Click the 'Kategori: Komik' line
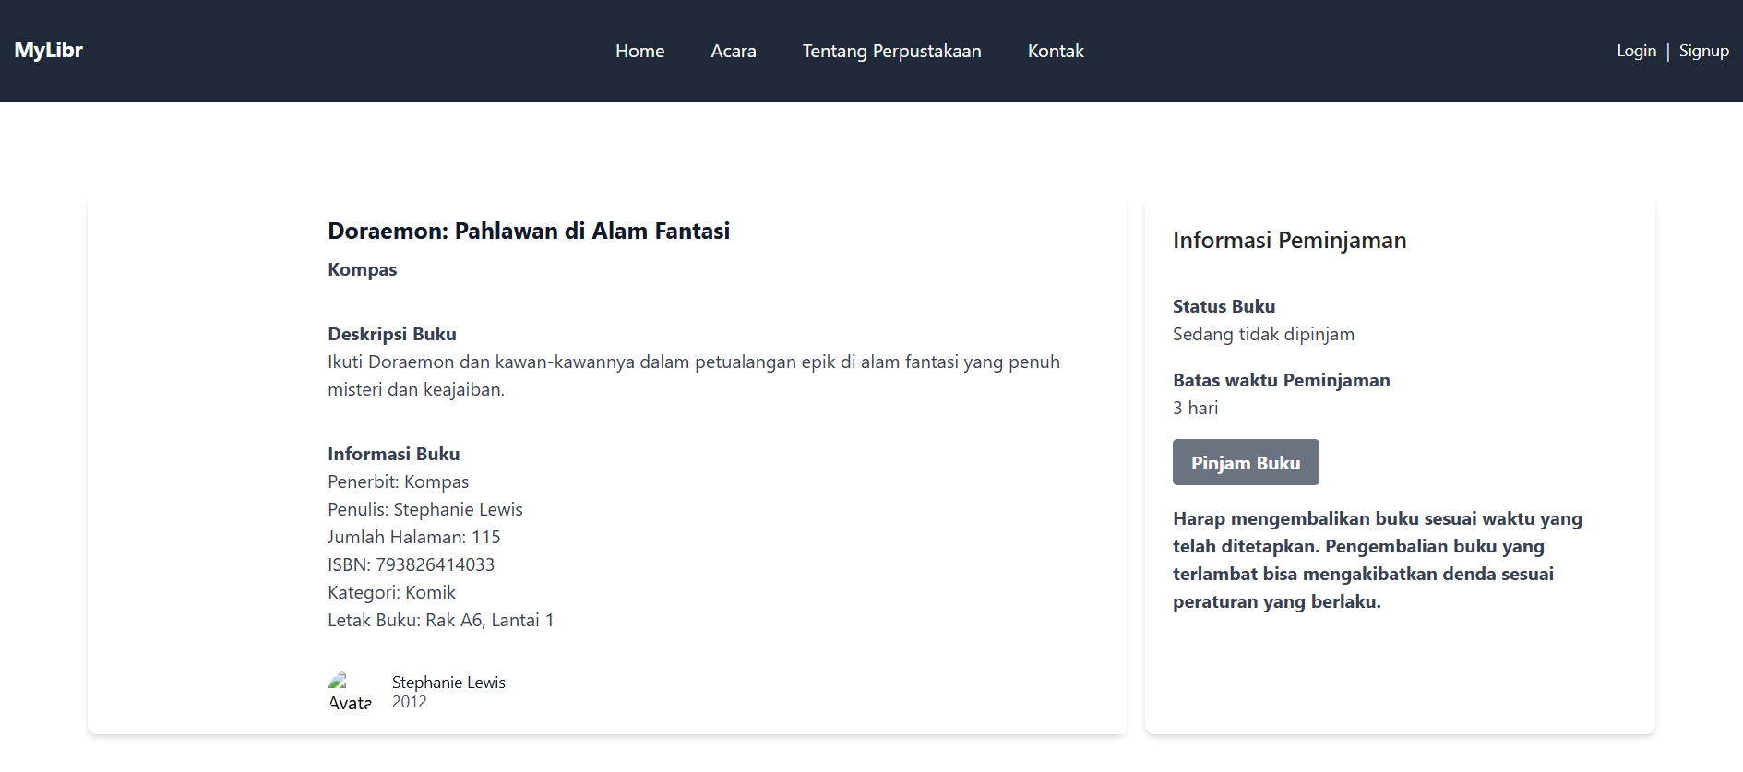 [x=391, y=592]
